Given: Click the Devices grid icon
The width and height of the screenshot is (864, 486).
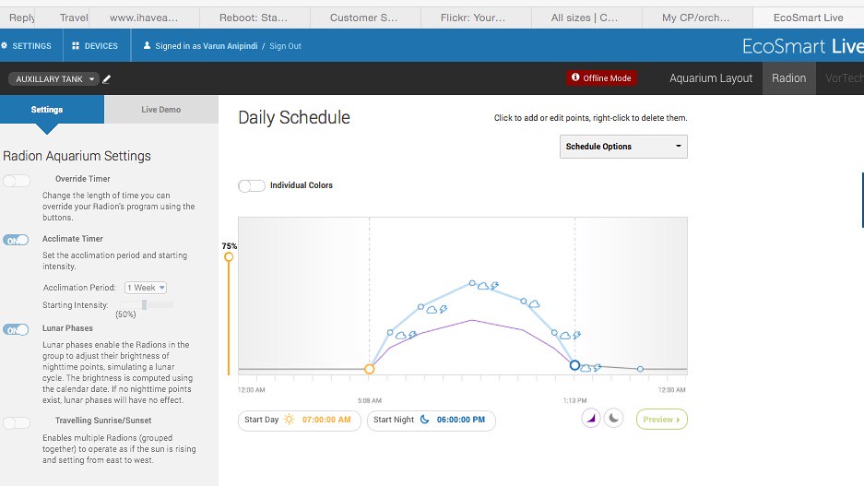Looking at the screenshot, I should coord(76,46).
